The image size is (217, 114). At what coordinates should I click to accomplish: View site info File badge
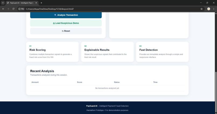21,9
